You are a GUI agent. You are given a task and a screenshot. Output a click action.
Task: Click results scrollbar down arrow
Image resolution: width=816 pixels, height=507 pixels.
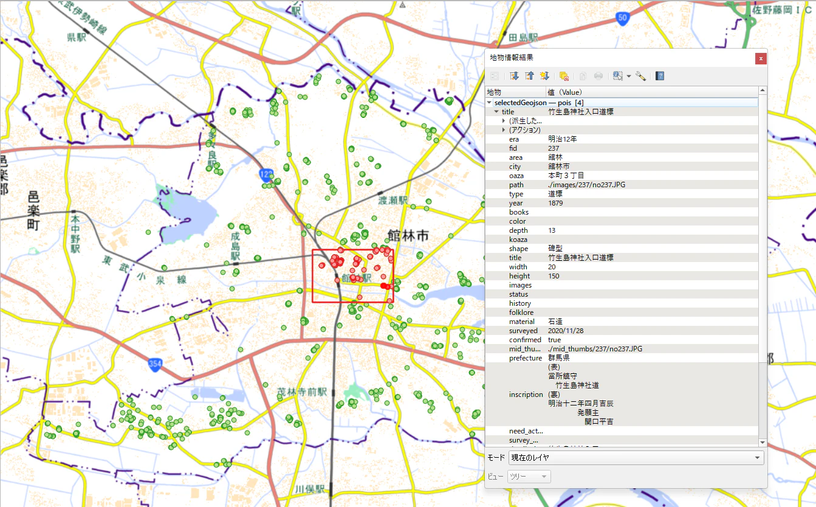click(763, 443)
